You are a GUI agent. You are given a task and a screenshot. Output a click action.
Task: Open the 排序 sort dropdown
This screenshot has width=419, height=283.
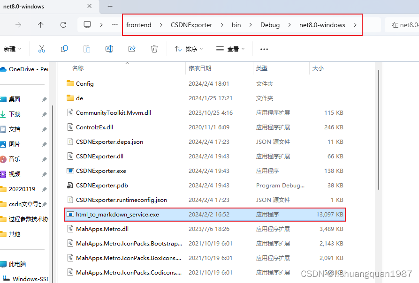coord(189,49)
